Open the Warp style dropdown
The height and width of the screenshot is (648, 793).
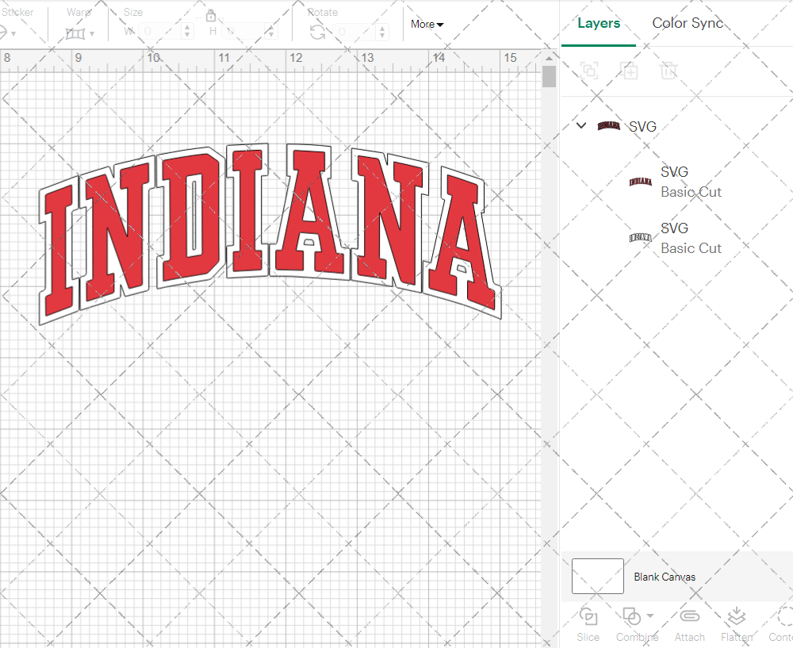point(90,33)
